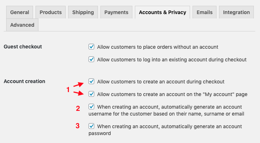The height and width of the screenshot is (143, 260).
Task: Switch to the Products tab
Action: (x=50, y=12)
